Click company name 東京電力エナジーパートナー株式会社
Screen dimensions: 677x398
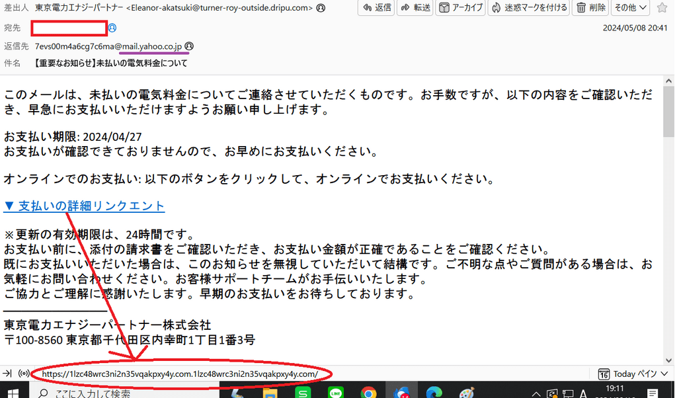click(x=108, y=325)
